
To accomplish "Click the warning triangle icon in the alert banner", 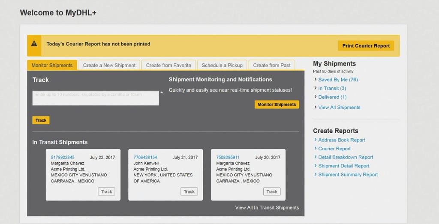I will click(34, 44).
